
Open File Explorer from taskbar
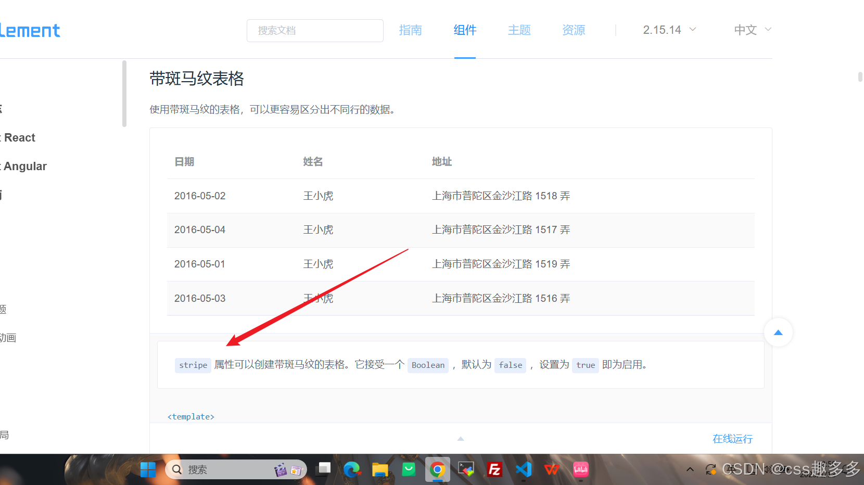[380, 470]
